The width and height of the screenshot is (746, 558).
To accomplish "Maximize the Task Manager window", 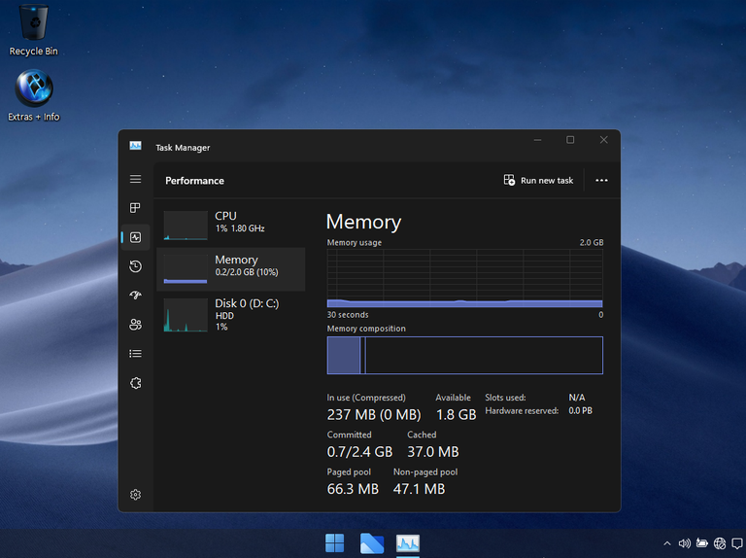I will pyautogui.click(x=570, y=141).
